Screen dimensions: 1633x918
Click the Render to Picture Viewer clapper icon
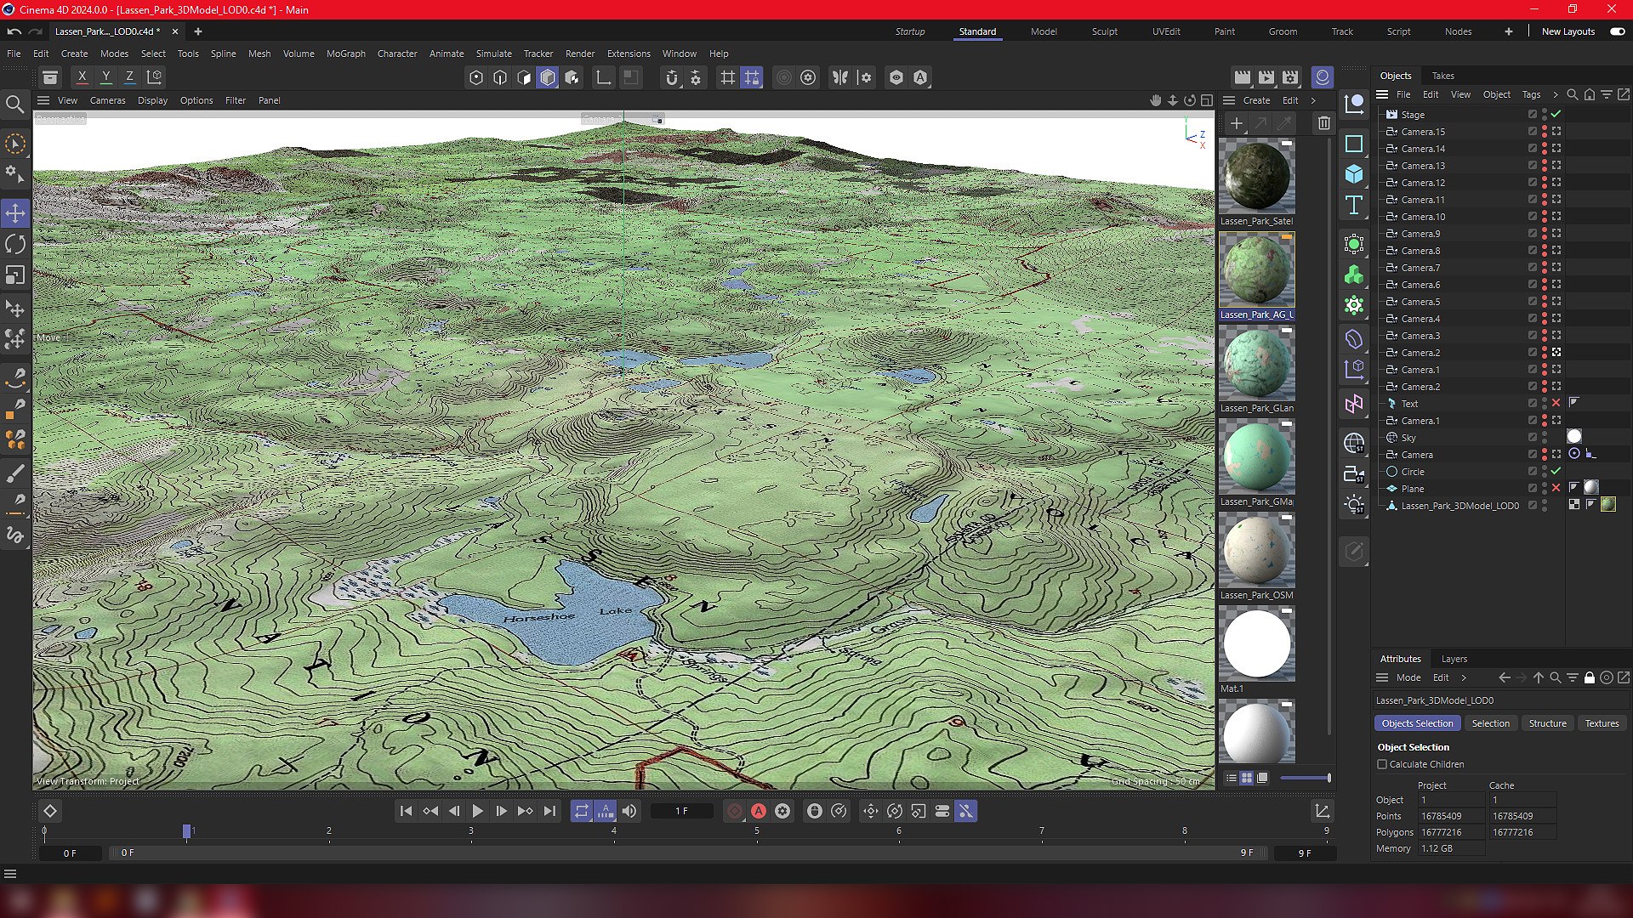point(1266,77)
